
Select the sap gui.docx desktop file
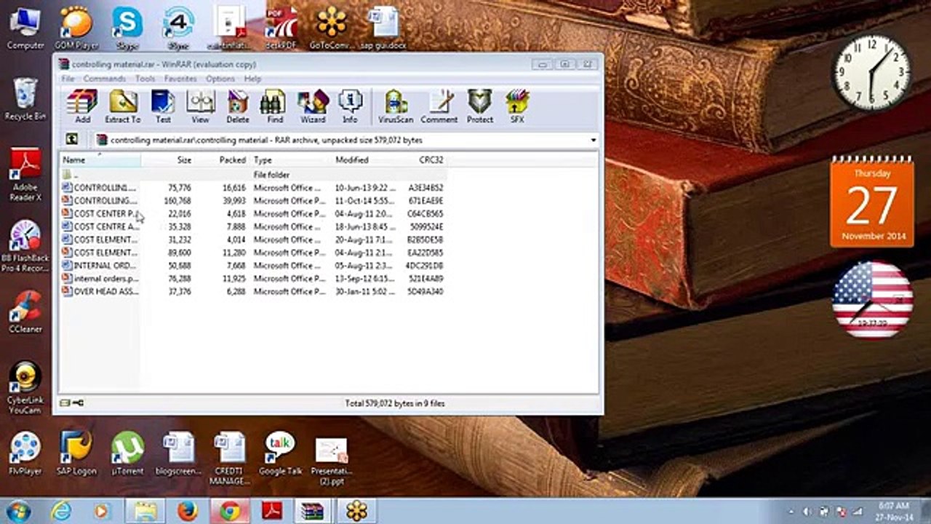[x=383, y=29]
